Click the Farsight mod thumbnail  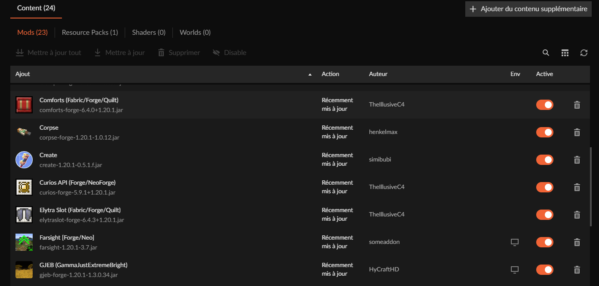click(x=24, y=242)
